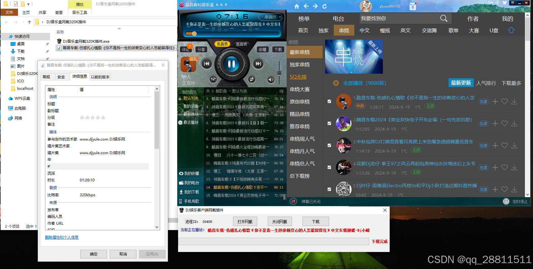Toggle the repeat loop mode icon

[x=252, y=79]
